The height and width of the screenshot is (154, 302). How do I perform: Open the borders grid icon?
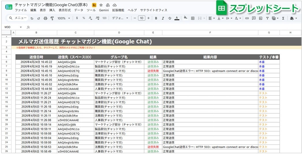(x=193, y=18)
